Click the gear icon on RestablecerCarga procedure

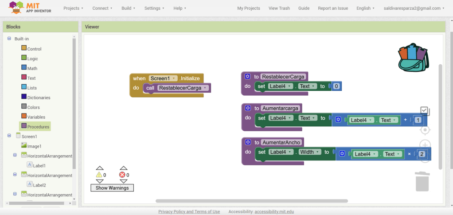248,77
